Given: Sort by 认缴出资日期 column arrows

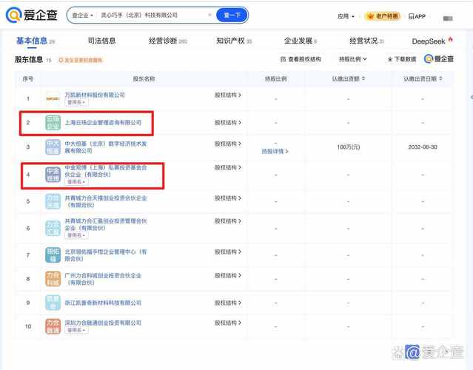Looking at the screenshot, I should [440, 78].
